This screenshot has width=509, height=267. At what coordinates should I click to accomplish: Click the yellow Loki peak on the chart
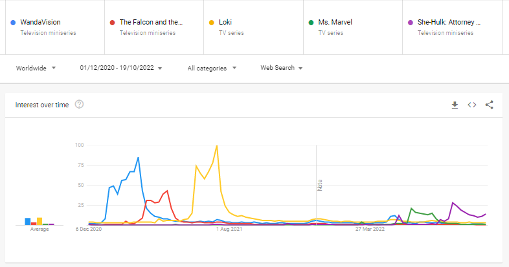[216, 145]
